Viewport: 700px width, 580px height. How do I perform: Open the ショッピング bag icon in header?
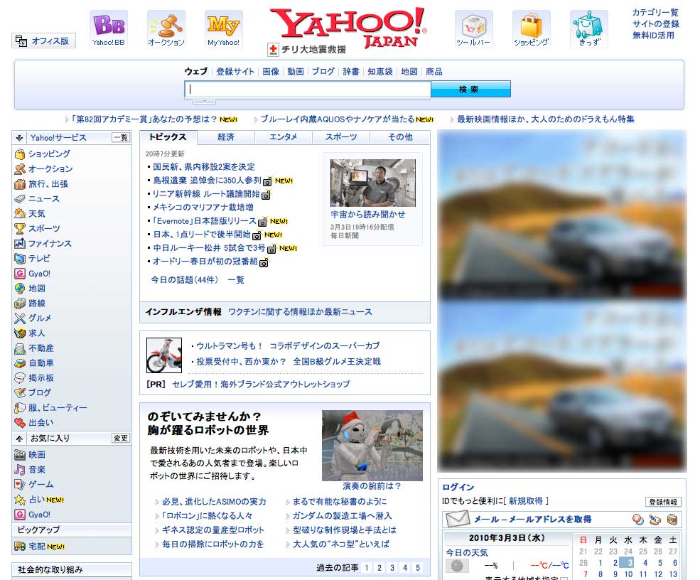532,28
